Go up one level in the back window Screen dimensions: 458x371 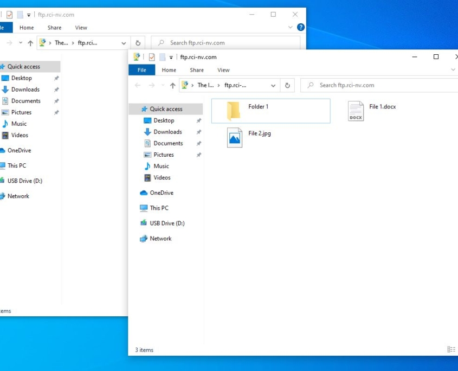pyautogui.click(x=30, y=43)
